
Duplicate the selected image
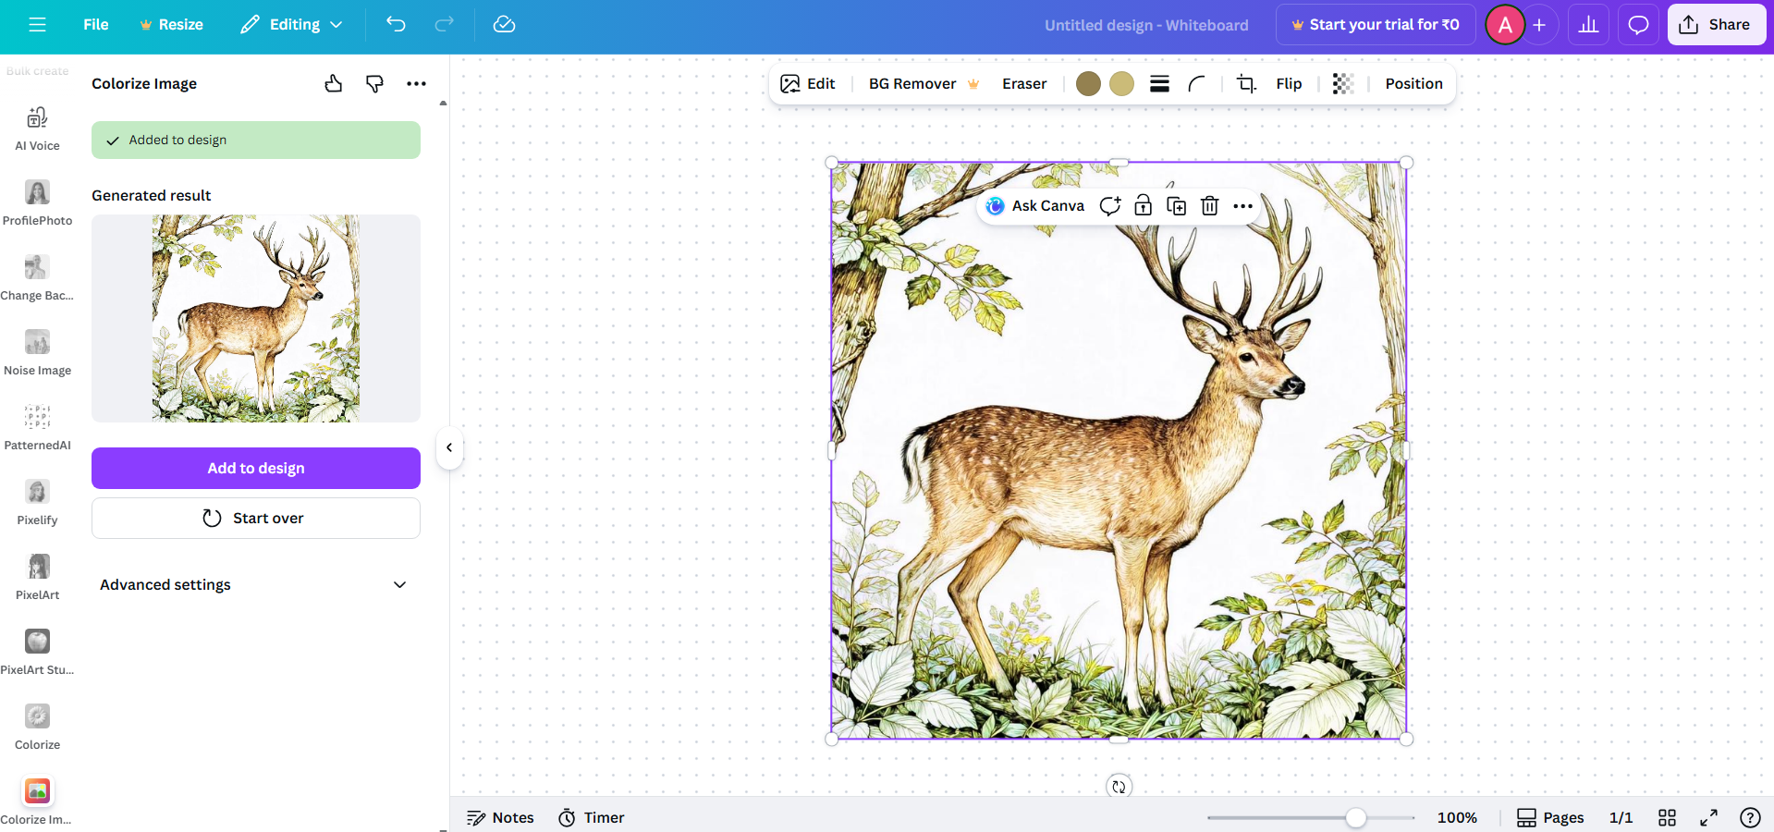[x=1176, y=206]
